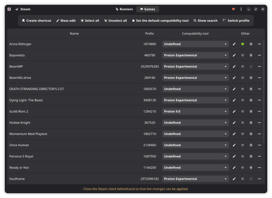
Task: Open the Proton 9.0 dropdown for Guild Wars 2
Action: pyautogui.click(x=195, y=111)
